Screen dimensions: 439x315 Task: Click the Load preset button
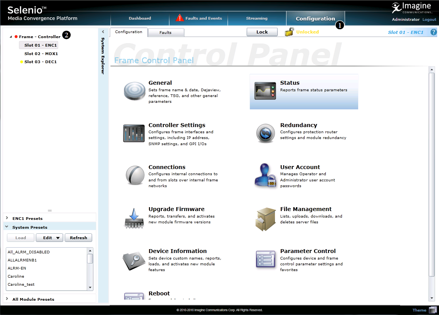coord(21,238)
